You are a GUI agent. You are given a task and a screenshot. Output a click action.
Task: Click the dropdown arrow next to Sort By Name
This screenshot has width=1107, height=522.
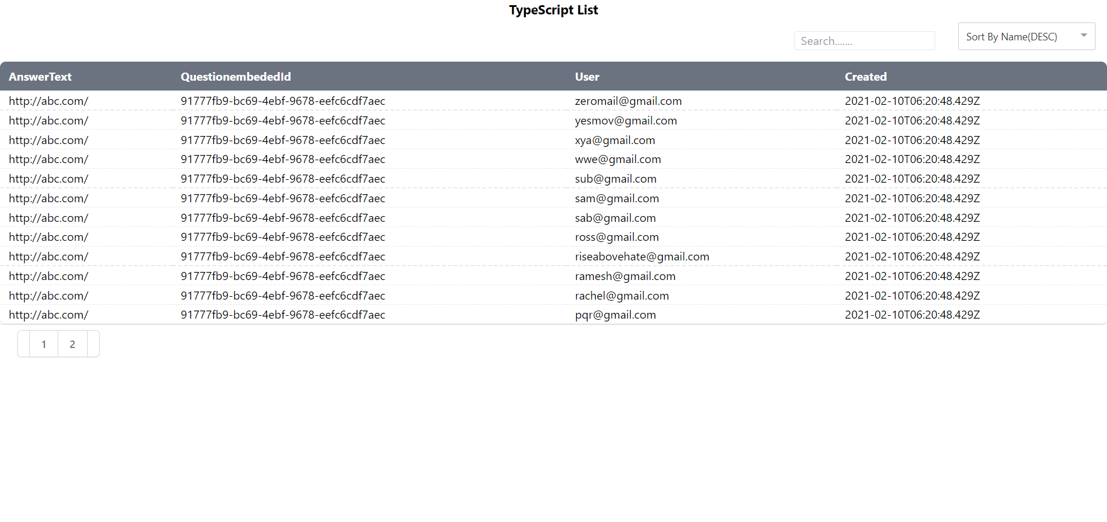pos(1084,36)
